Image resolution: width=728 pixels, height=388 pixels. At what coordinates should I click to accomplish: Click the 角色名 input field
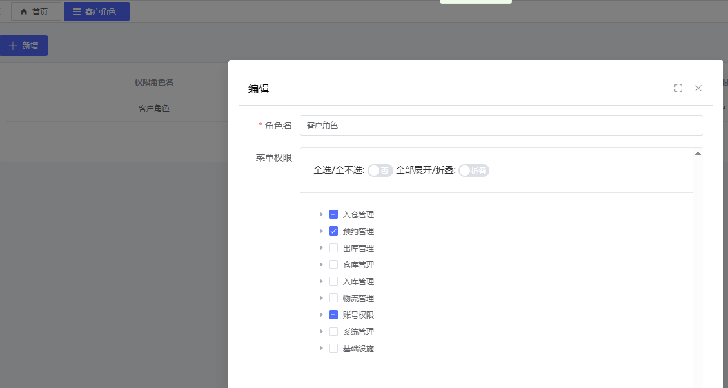501,125
